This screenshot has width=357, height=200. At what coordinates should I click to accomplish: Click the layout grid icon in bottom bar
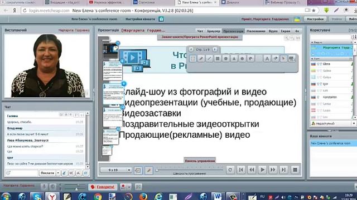[x=138, y=187]
